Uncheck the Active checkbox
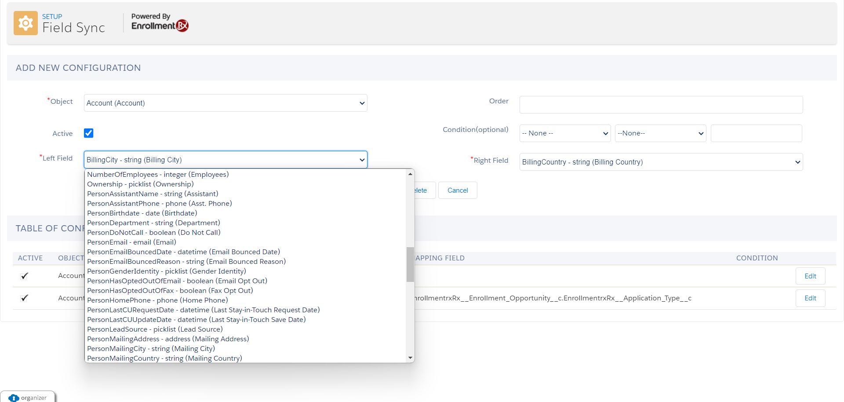 [89, 133]
